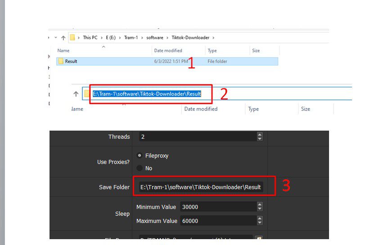Click the folder icon in the selected address bar
370x245 pixels.
[87, 94]
